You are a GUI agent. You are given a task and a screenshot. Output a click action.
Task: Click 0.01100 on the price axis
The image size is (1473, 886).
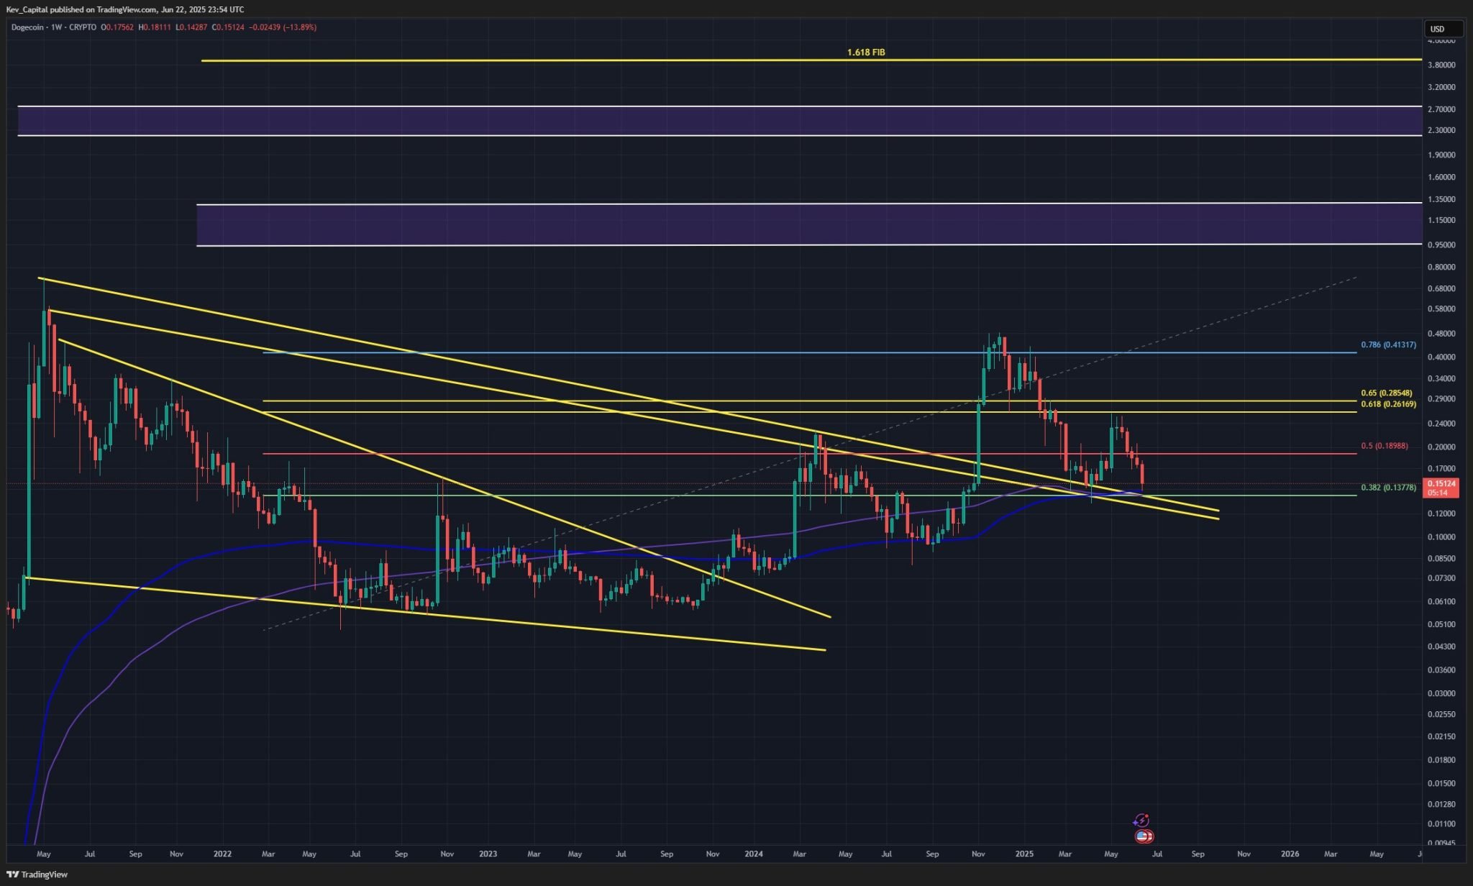[1441, 824]
